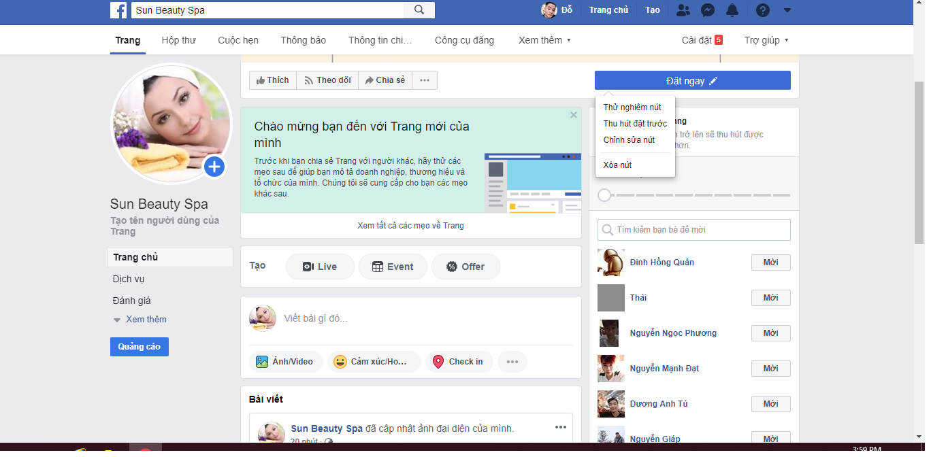
Task: Open notifications bell icon
Action: click(732, 10)
